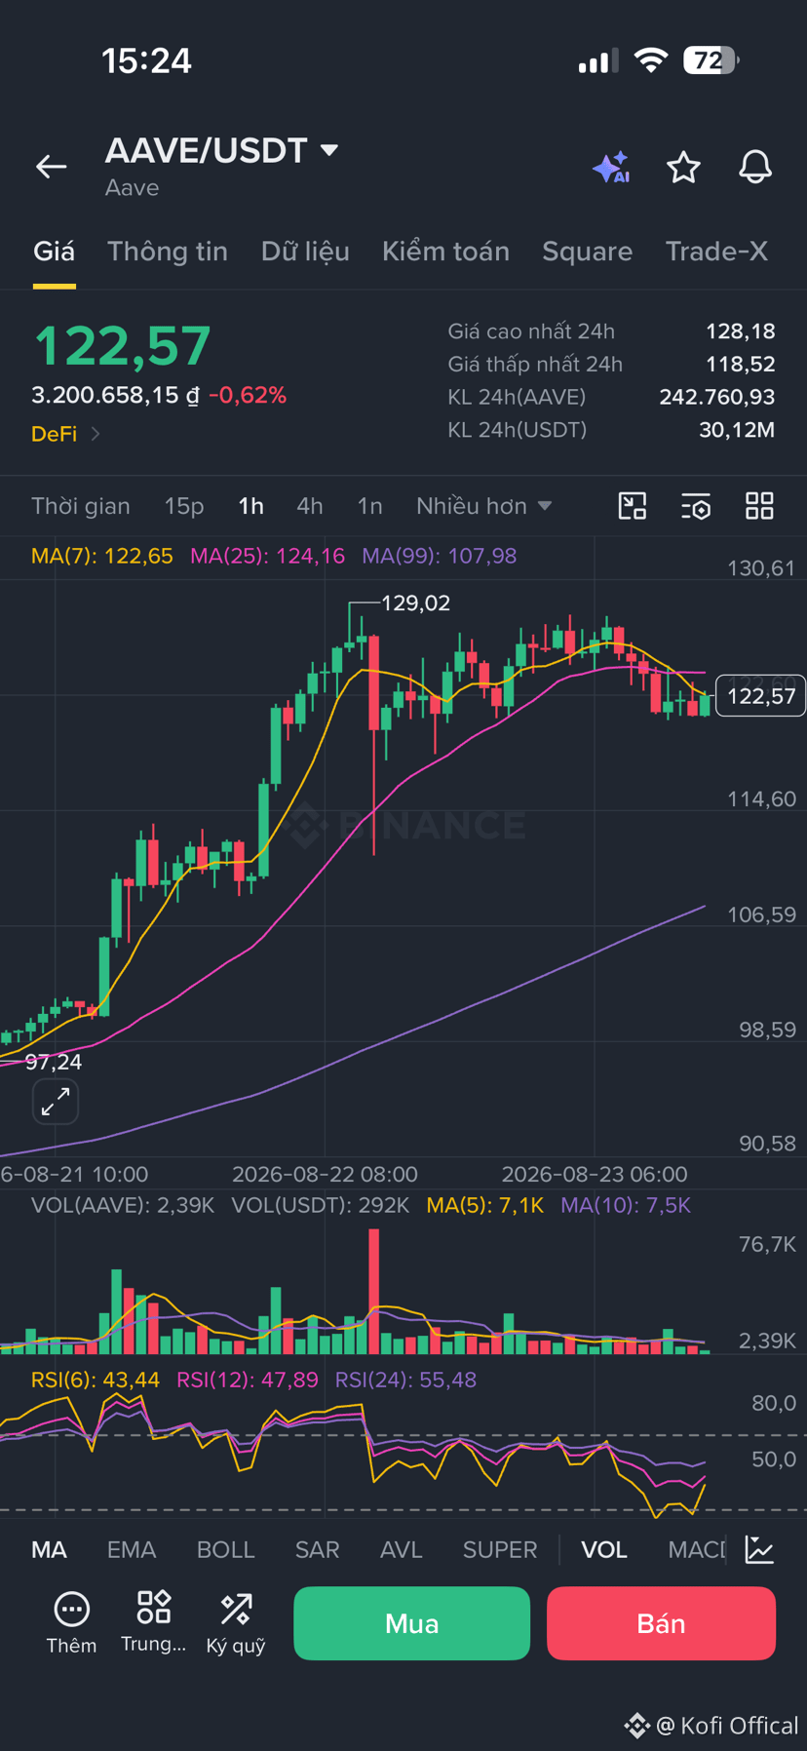Tap the VOL(AAVE): 2,39K legend
Screen dimensions: 807x1751
[x=123, y=1205]
